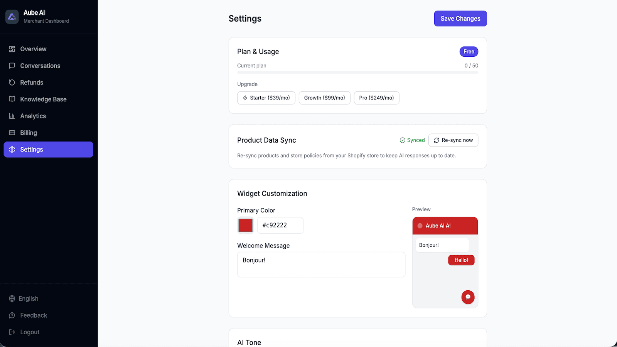Open the English language selector
Viewport: 617px width, 347px height.
tap(49, 298)
